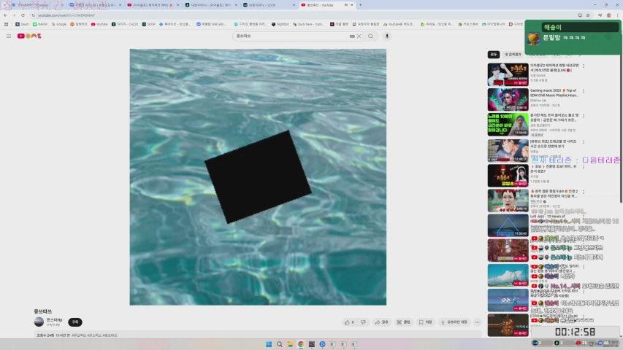Open the Nightbot bookmark

pos(280,24)
